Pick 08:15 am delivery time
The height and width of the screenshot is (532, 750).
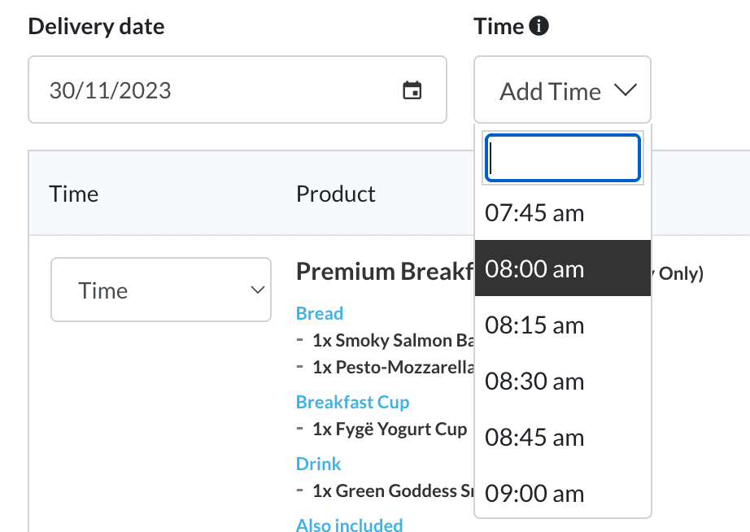[x=534, y=325]
